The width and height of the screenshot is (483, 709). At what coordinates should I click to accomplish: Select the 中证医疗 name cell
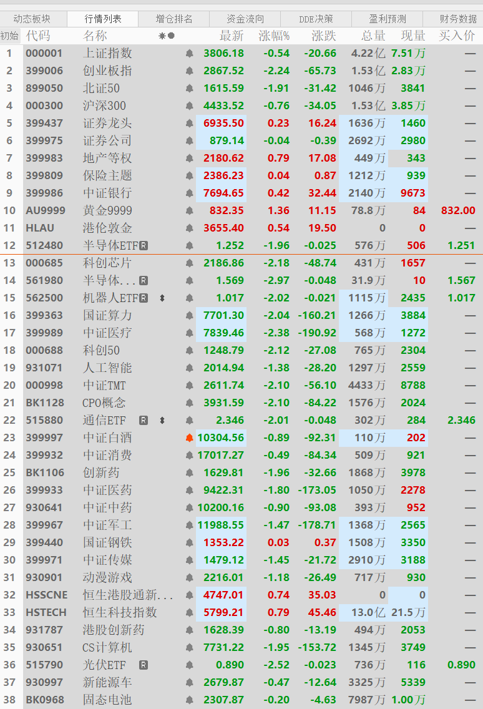coord(107,333)
